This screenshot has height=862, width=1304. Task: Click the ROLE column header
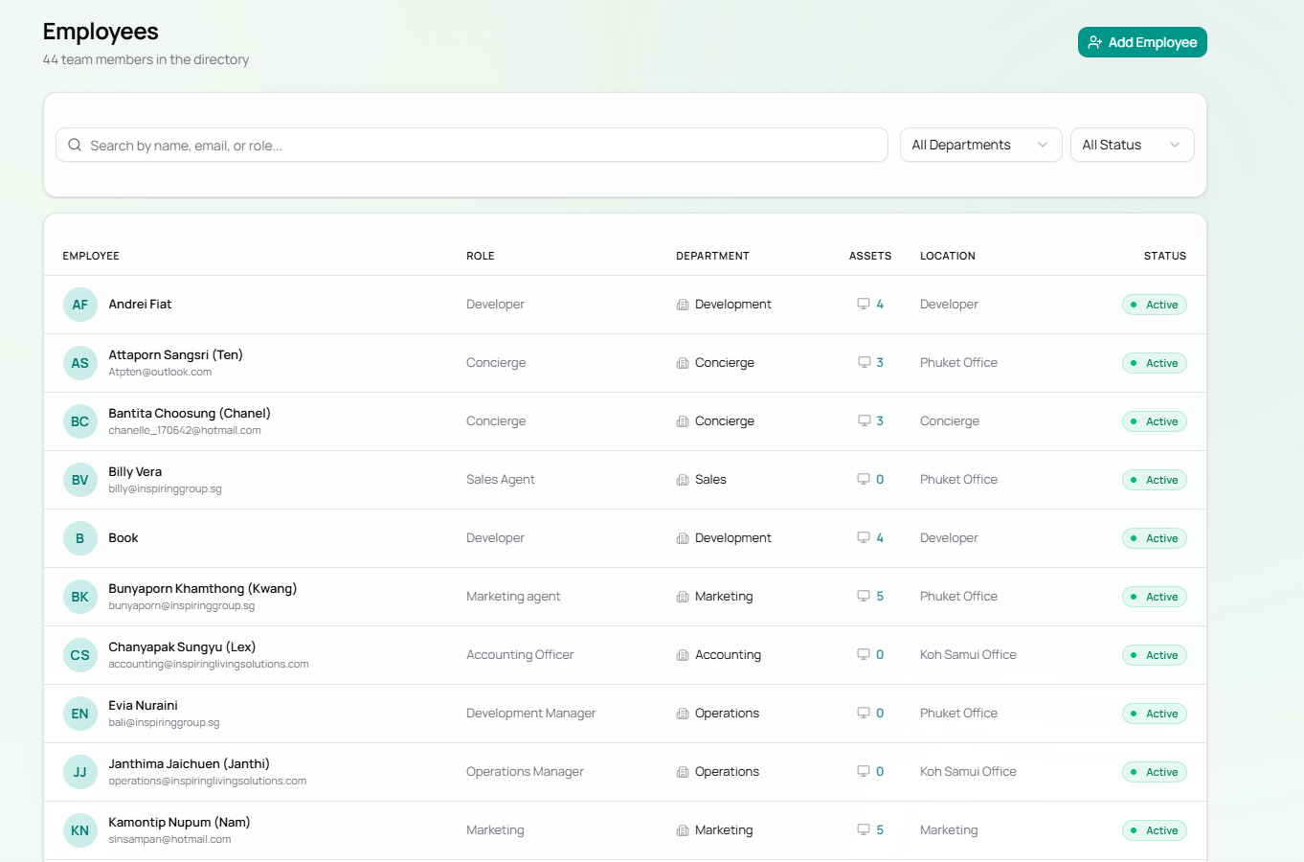(x=481, y=256)
